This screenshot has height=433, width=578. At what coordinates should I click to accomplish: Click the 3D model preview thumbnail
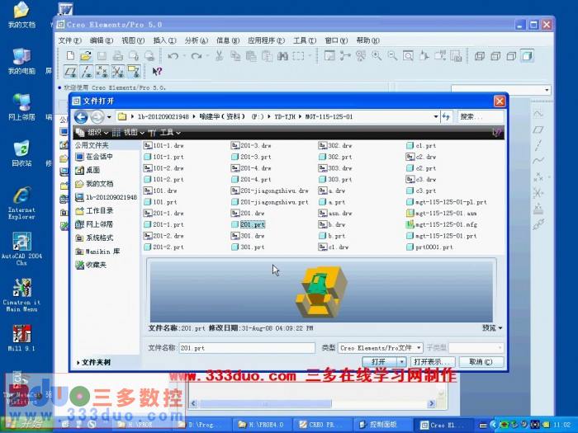point(320,291)
